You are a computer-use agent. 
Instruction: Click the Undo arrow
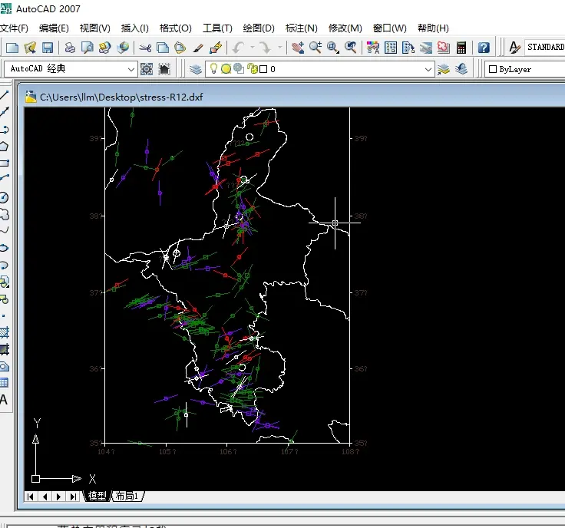238,47
